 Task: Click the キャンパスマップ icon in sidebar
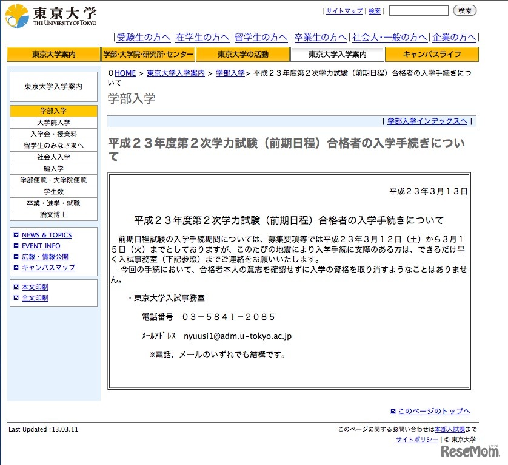coord(16,266)
